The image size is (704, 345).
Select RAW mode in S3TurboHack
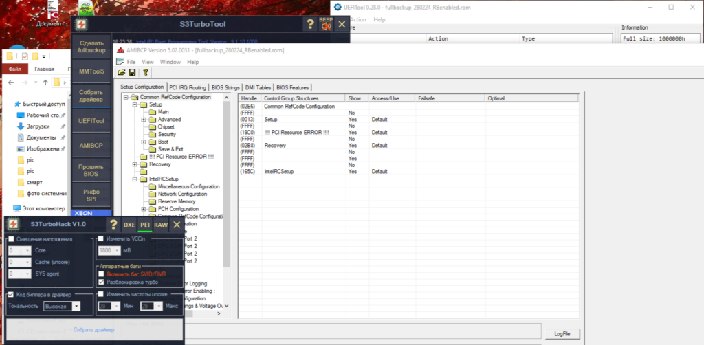click(161, 224)
